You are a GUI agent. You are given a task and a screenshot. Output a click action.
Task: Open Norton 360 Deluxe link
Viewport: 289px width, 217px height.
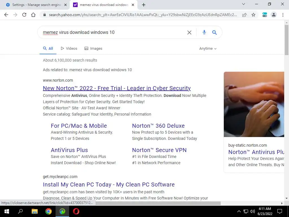[x=158, y=126]
